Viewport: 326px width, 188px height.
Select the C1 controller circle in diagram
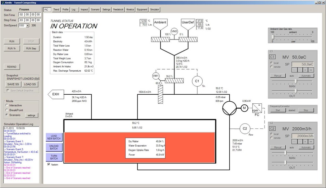[197, 81]
